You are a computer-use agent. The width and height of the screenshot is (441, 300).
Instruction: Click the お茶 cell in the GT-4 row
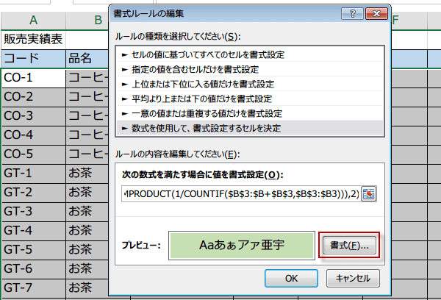click(87, 231)
